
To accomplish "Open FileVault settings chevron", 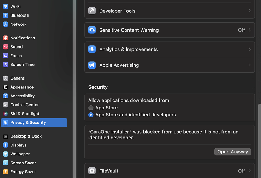I will [x=250, y=171].
